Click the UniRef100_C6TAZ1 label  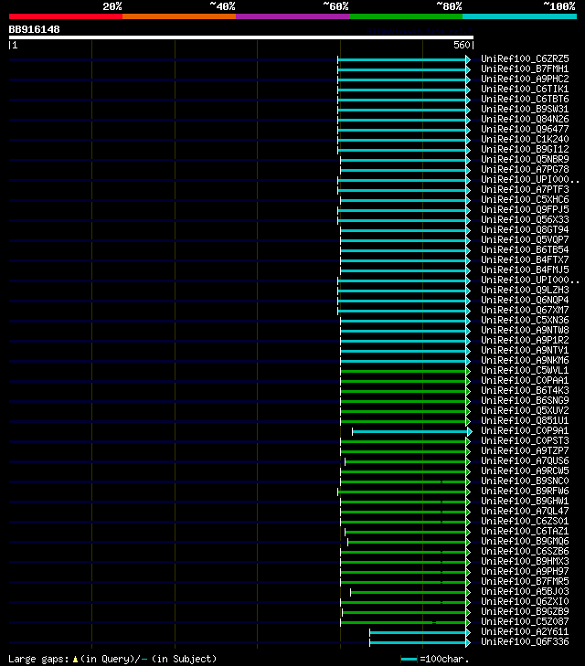coord(525,532)
